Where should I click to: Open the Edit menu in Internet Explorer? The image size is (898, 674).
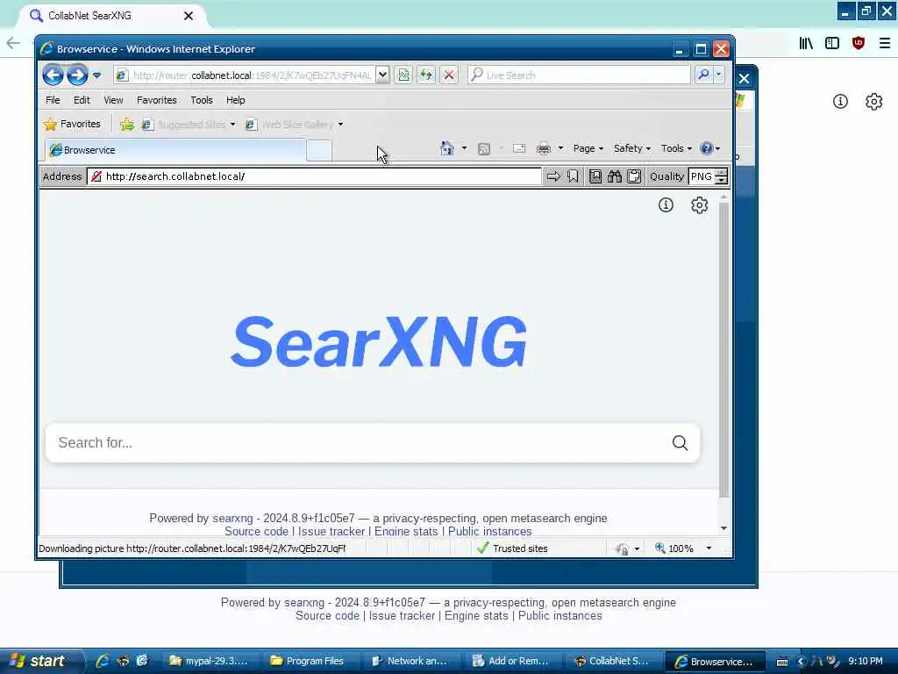[82, 100]
